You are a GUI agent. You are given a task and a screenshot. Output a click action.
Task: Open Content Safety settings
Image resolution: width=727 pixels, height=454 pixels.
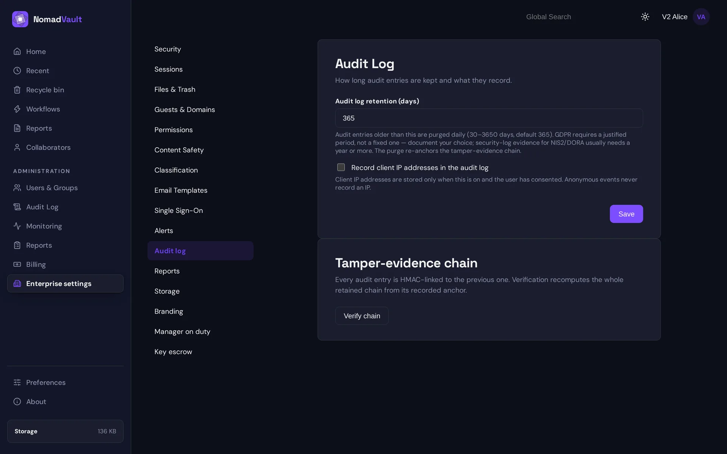pyautogui.click(x=200, y=150)
